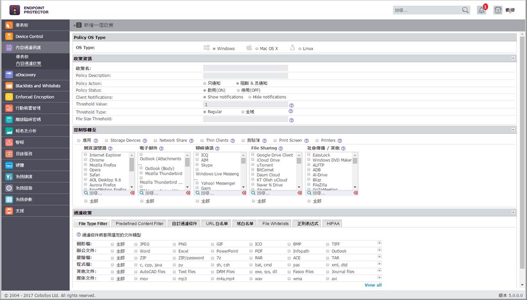Click the 警報 alert sidebar icon

[x=9, y=142]
